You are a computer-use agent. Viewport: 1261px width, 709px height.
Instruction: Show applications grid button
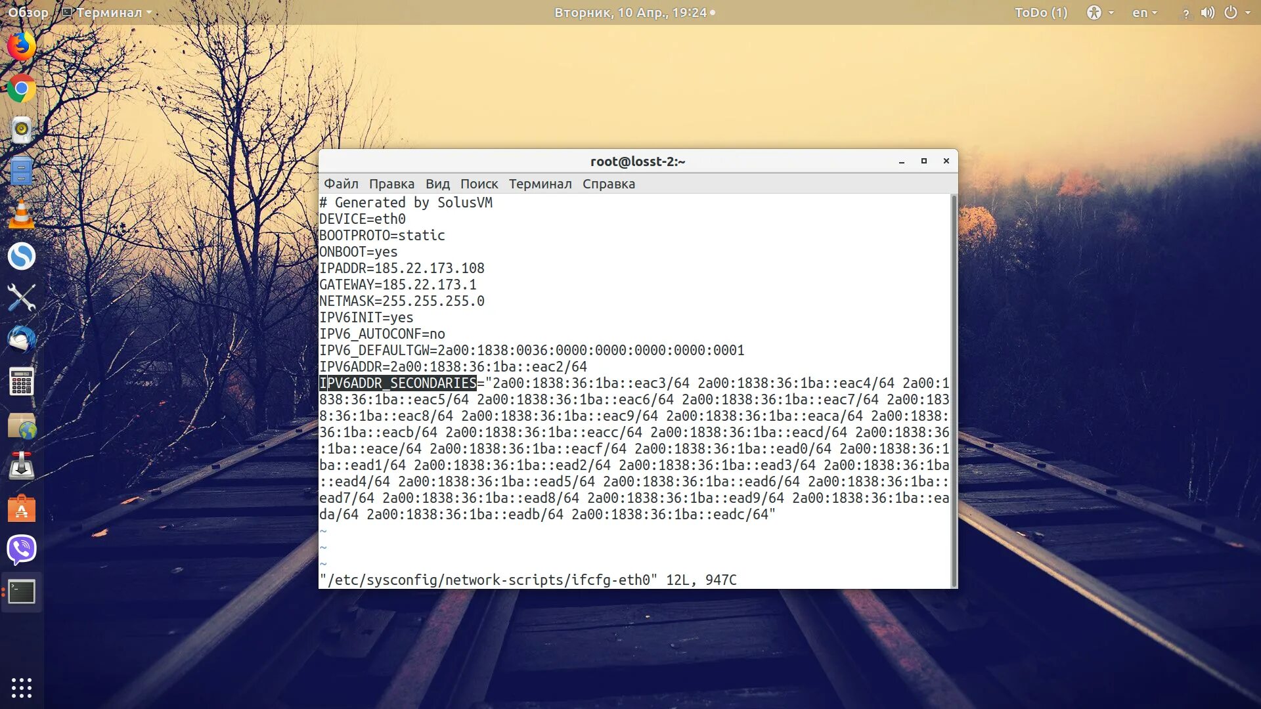click(x=21, y=687)
